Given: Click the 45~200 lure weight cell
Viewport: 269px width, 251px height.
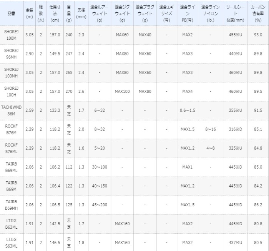Looking at the screenshot, I should click(x=99, y=204).
